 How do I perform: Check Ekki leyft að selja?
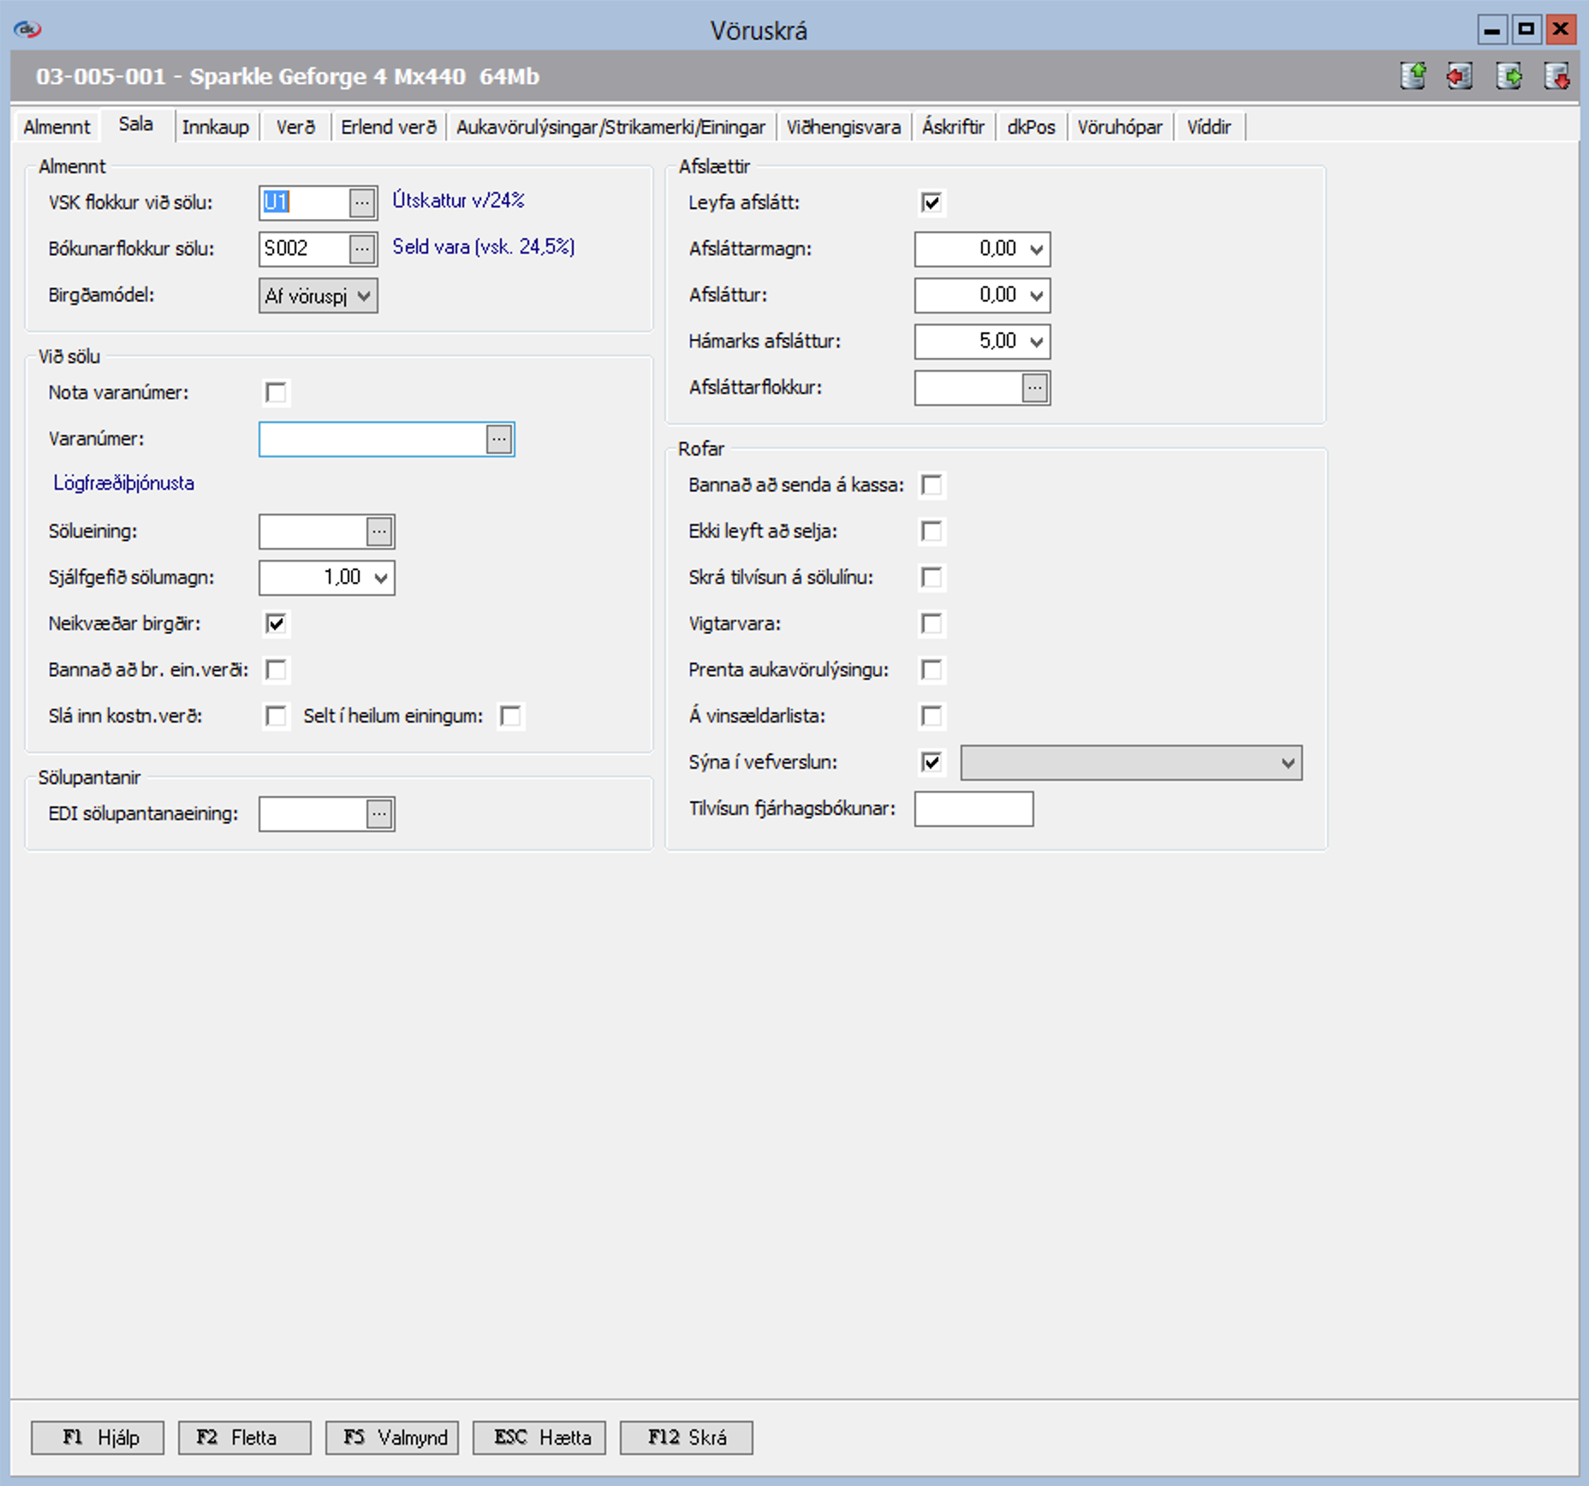point(931,532)
